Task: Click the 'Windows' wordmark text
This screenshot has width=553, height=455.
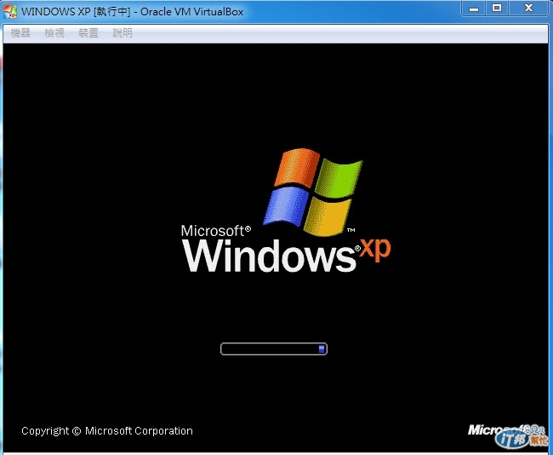Action: [x=269, y=256]
